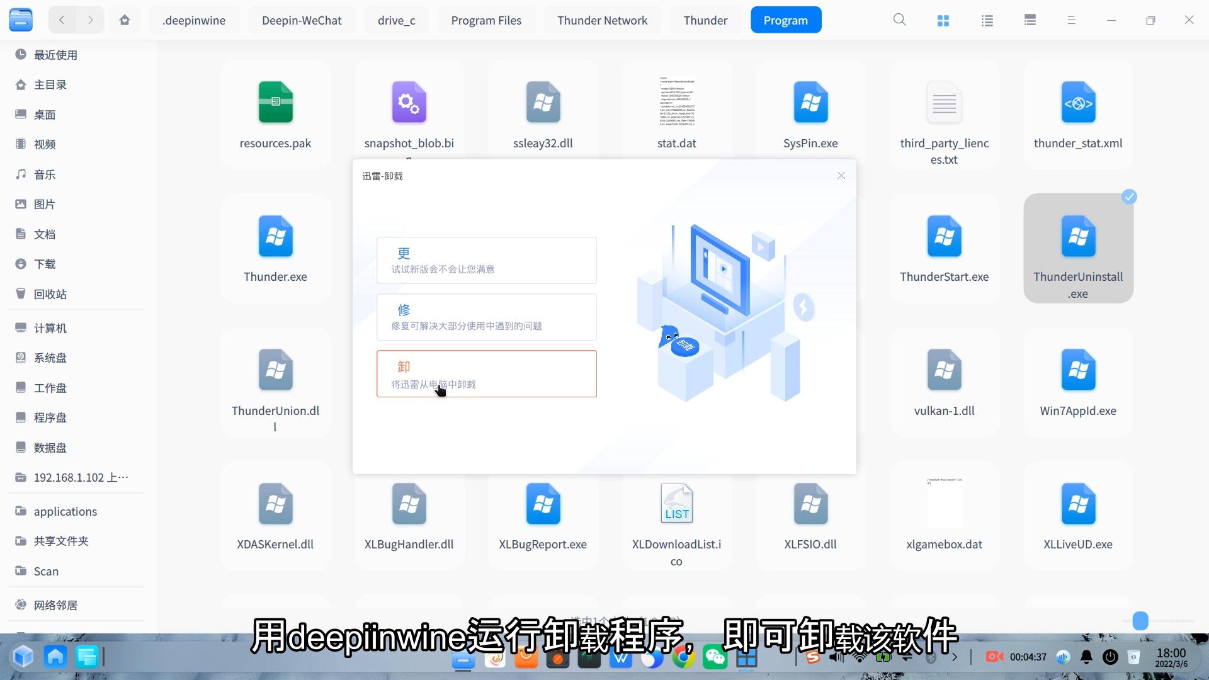Deselect the checkmark on ThunderUninstall.exe
This screenshot has width=1209, height=680.
(x=1129, y=197)
